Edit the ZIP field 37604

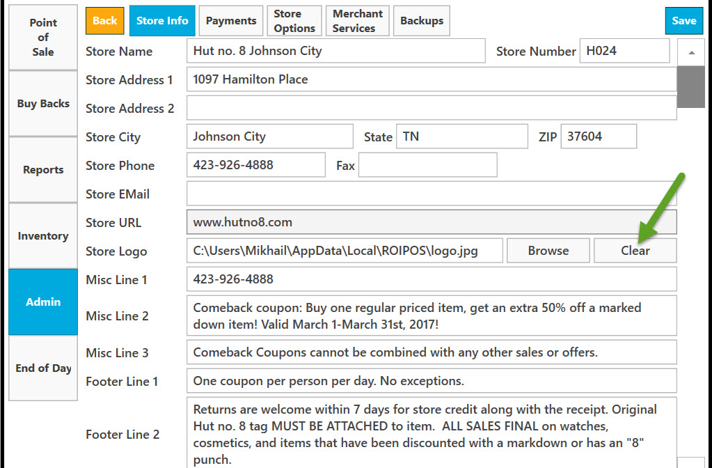point(599,136)
